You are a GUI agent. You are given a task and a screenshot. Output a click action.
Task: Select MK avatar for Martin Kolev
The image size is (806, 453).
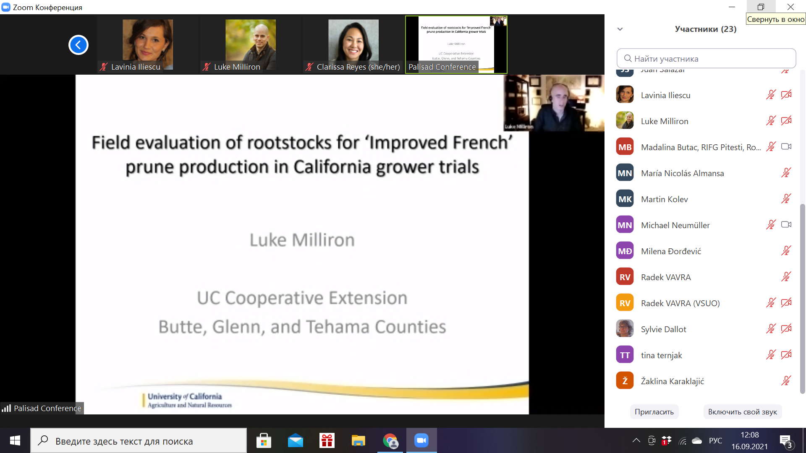(625, 199)
